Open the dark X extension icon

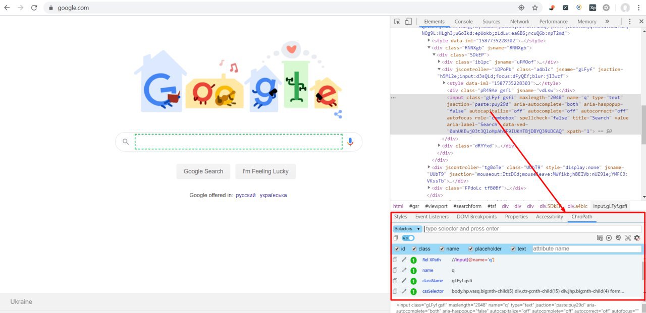(566, 8)
